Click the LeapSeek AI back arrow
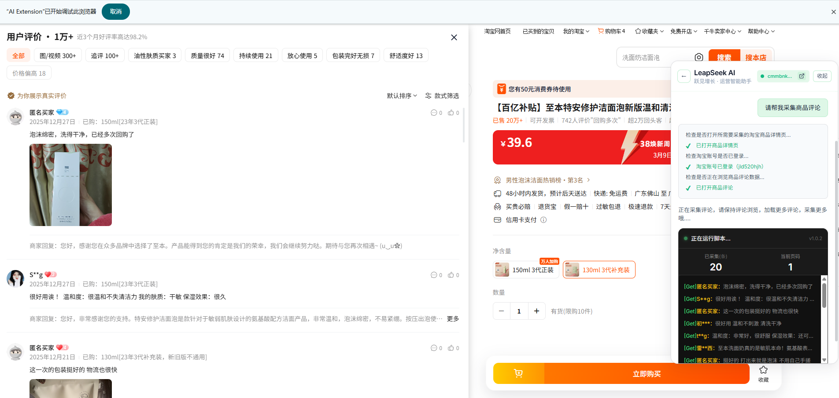 684,76
